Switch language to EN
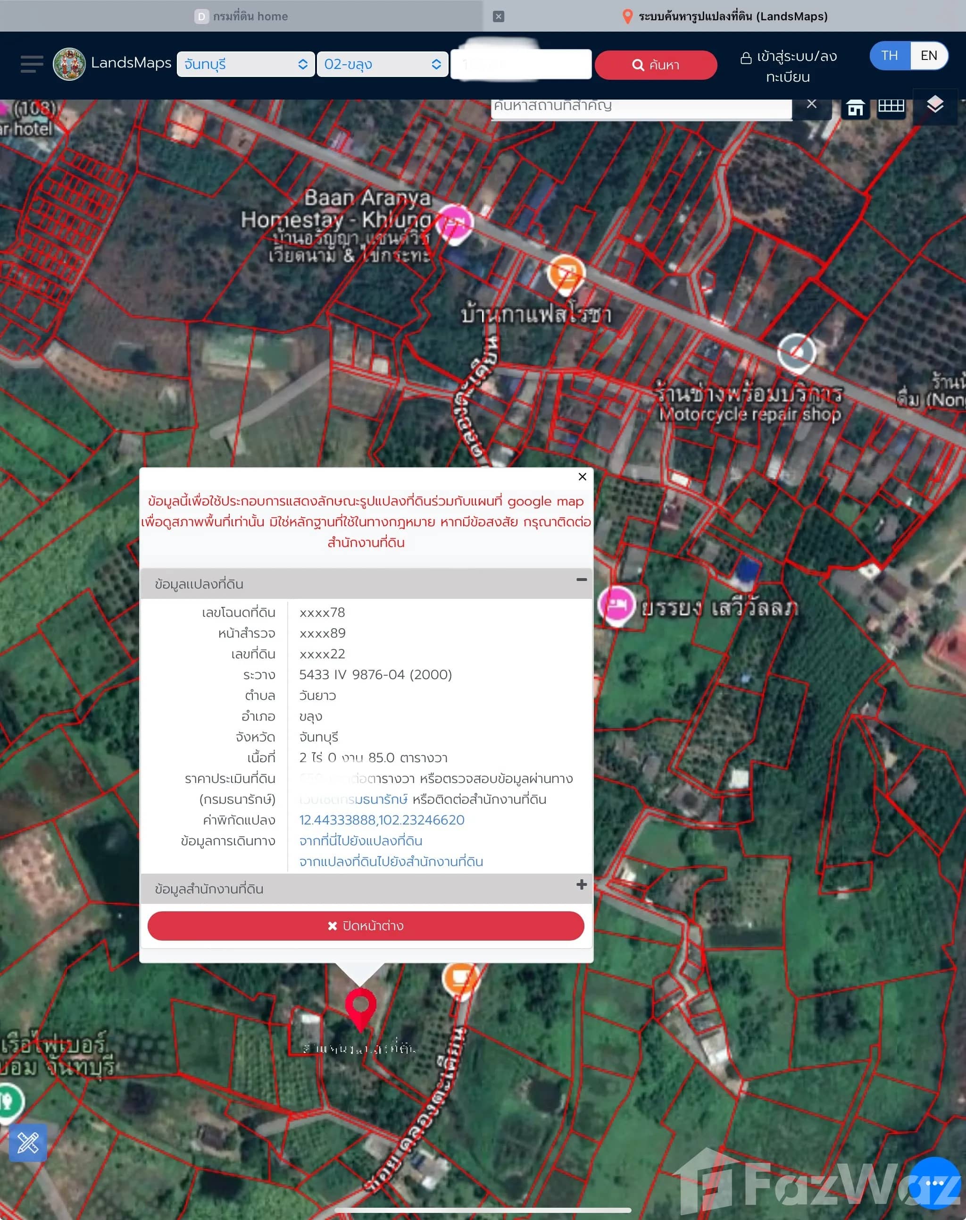966x1220 pixels. [x=928, y=56]
